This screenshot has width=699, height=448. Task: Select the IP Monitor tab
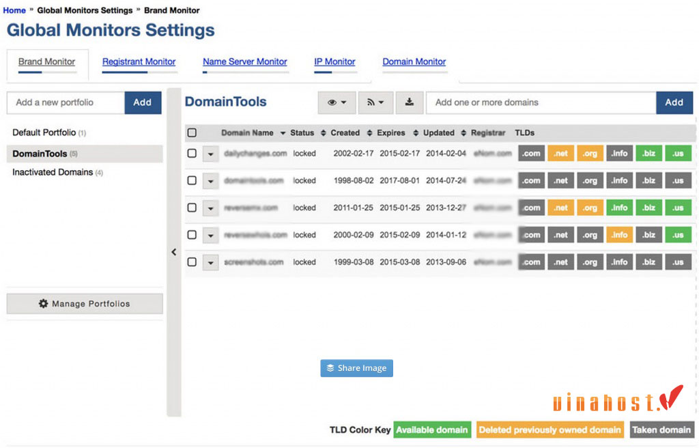334,61
